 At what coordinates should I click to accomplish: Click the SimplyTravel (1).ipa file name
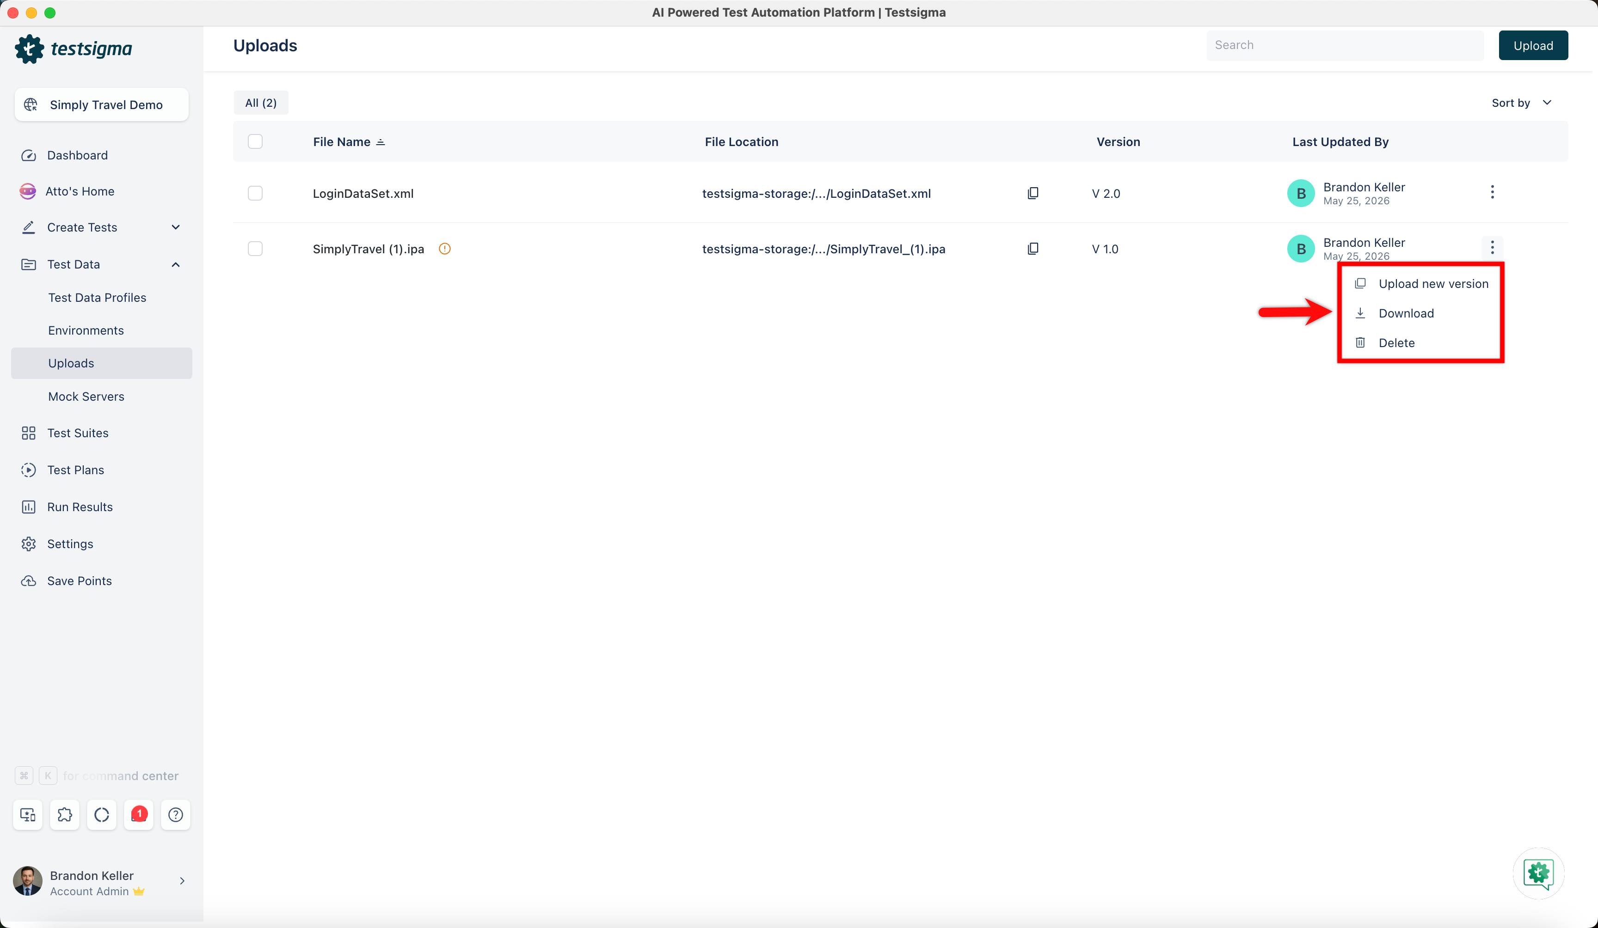[368, 249]
